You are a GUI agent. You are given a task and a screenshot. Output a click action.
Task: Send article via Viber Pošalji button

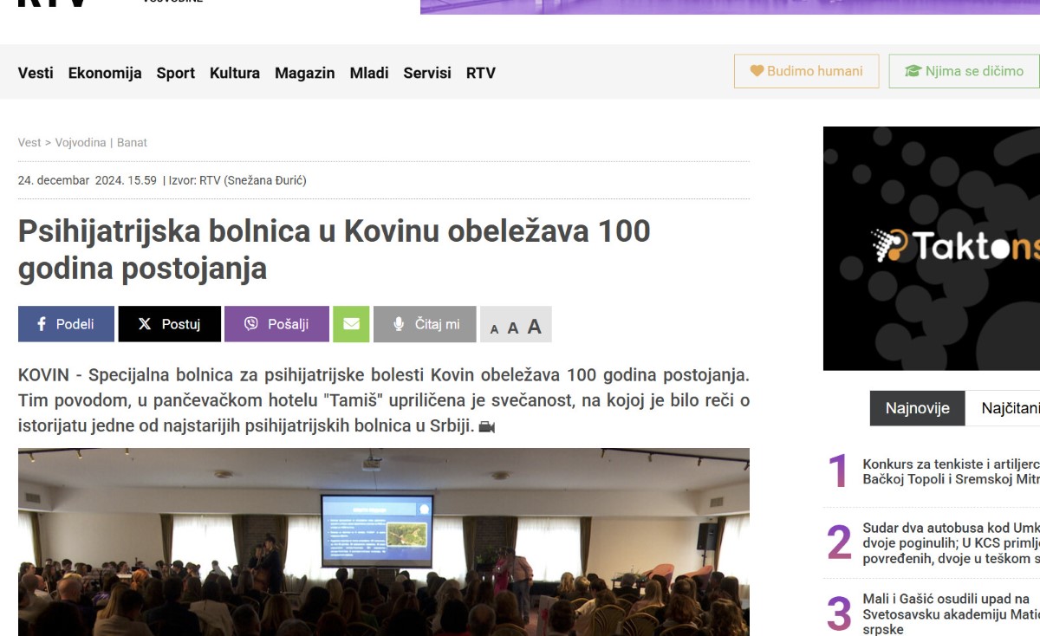pos(276,324)
